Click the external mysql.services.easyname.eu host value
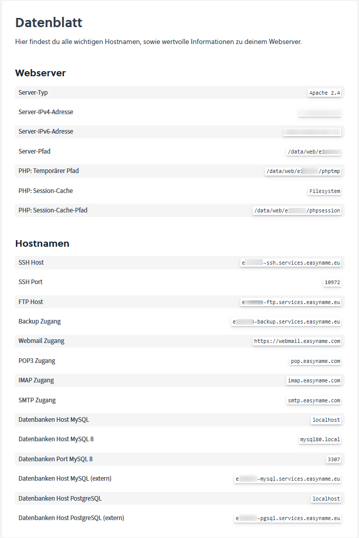Screen dimensions: 359x538 click(x=288, y=479)
